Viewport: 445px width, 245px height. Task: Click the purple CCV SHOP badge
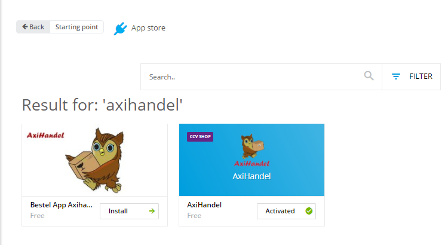tap(200, 137)
